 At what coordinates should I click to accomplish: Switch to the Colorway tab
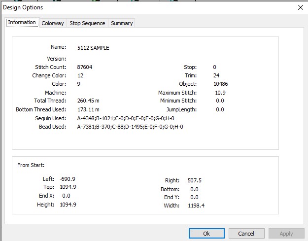[x=53, y=23]
